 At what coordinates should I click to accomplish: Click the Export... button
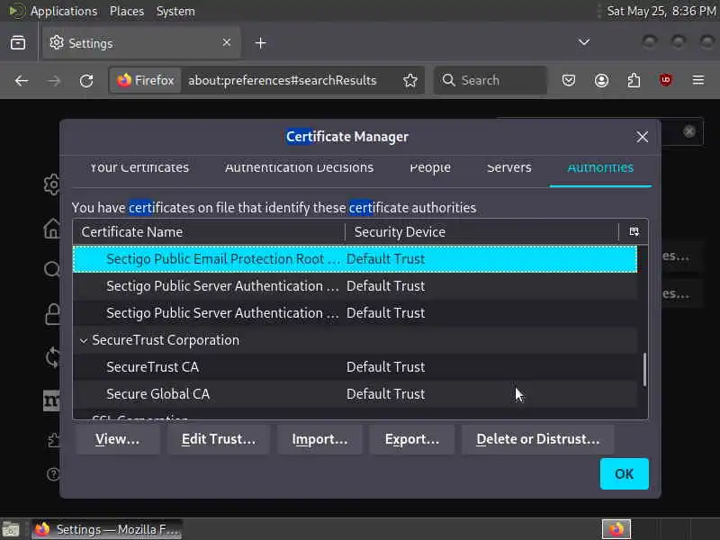coord(412,439)
